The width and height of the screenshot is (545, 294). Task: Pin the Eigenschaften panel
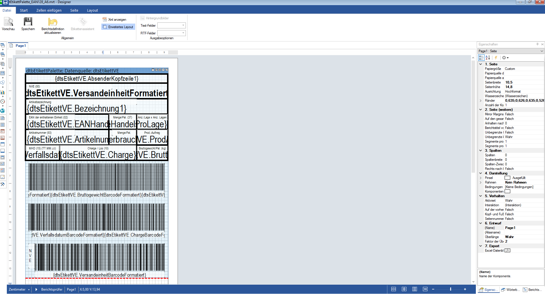pyautogui.click(x=537, y=44)
